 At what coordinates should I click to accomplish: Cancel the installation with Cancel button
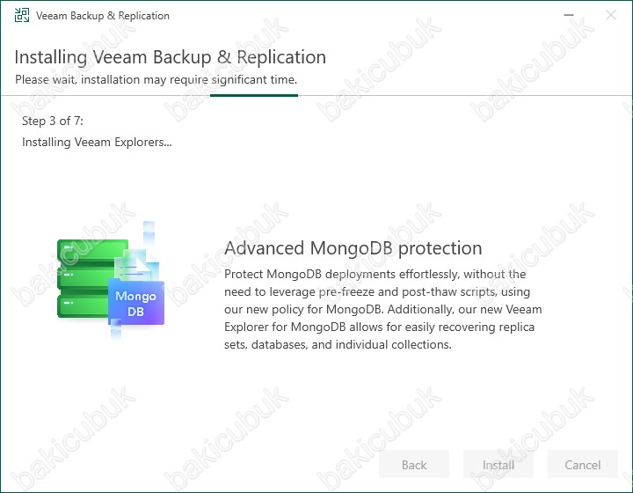[583, 465]
